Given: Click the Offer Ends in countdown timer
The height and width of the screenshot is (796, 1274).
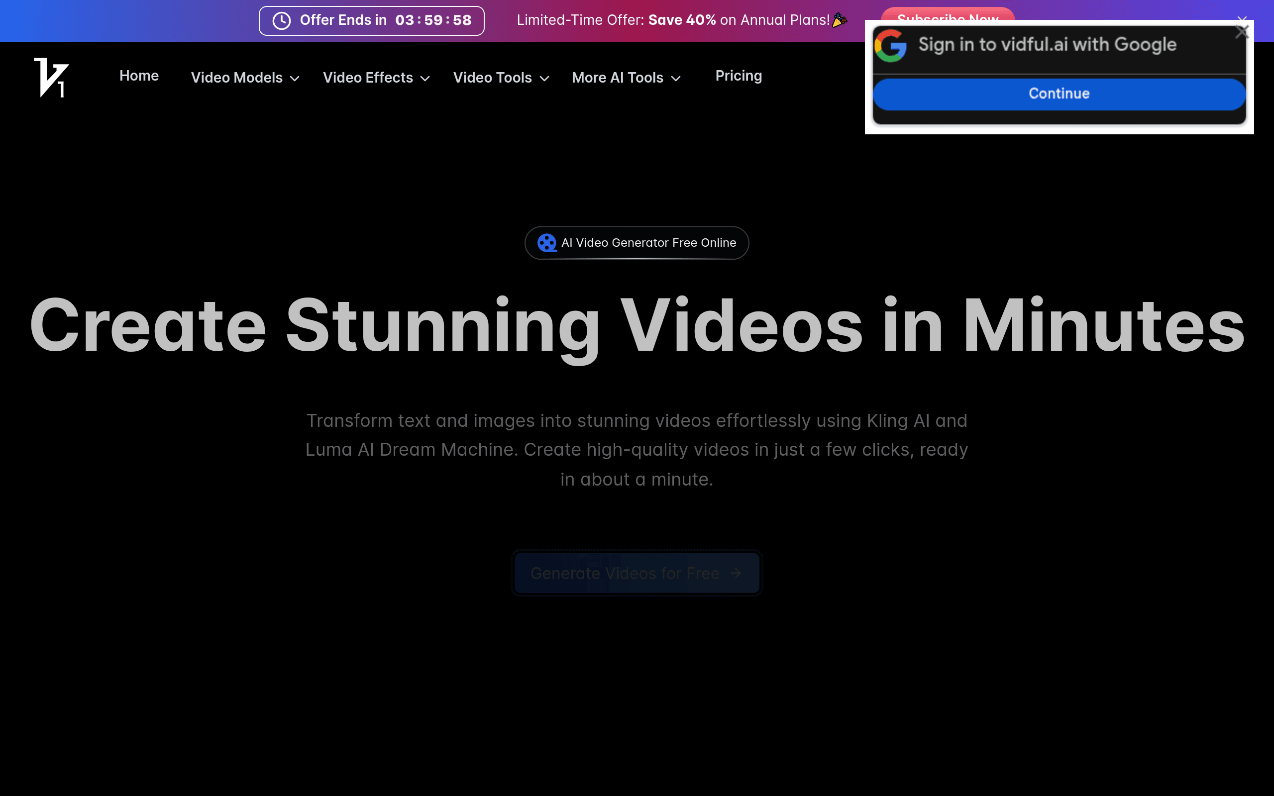Looking at the screenshot, I should 372,20.
